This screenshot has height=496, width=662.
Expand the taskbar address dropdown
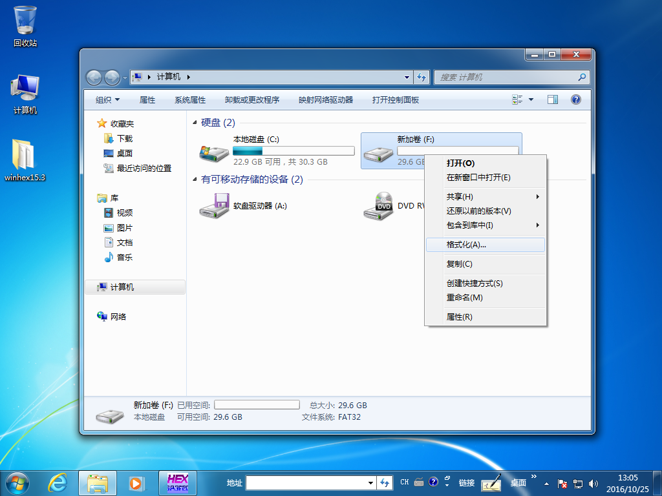click(370, 483)
